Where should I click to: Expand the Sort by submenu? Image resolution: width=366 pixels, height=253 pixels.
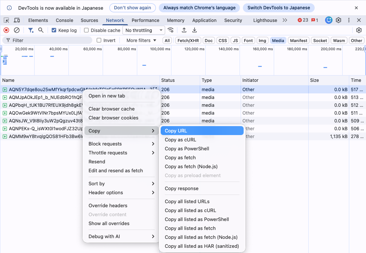point(121,184)
